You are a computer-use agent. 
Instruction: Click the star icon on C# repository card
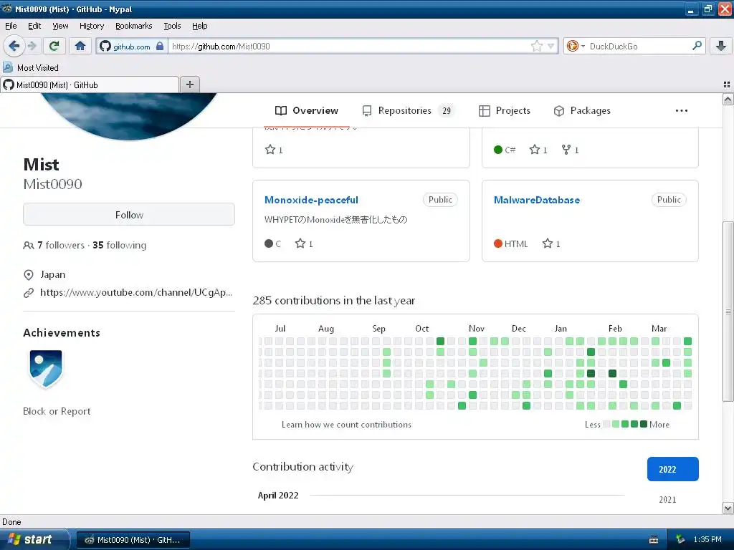point(534,150)
